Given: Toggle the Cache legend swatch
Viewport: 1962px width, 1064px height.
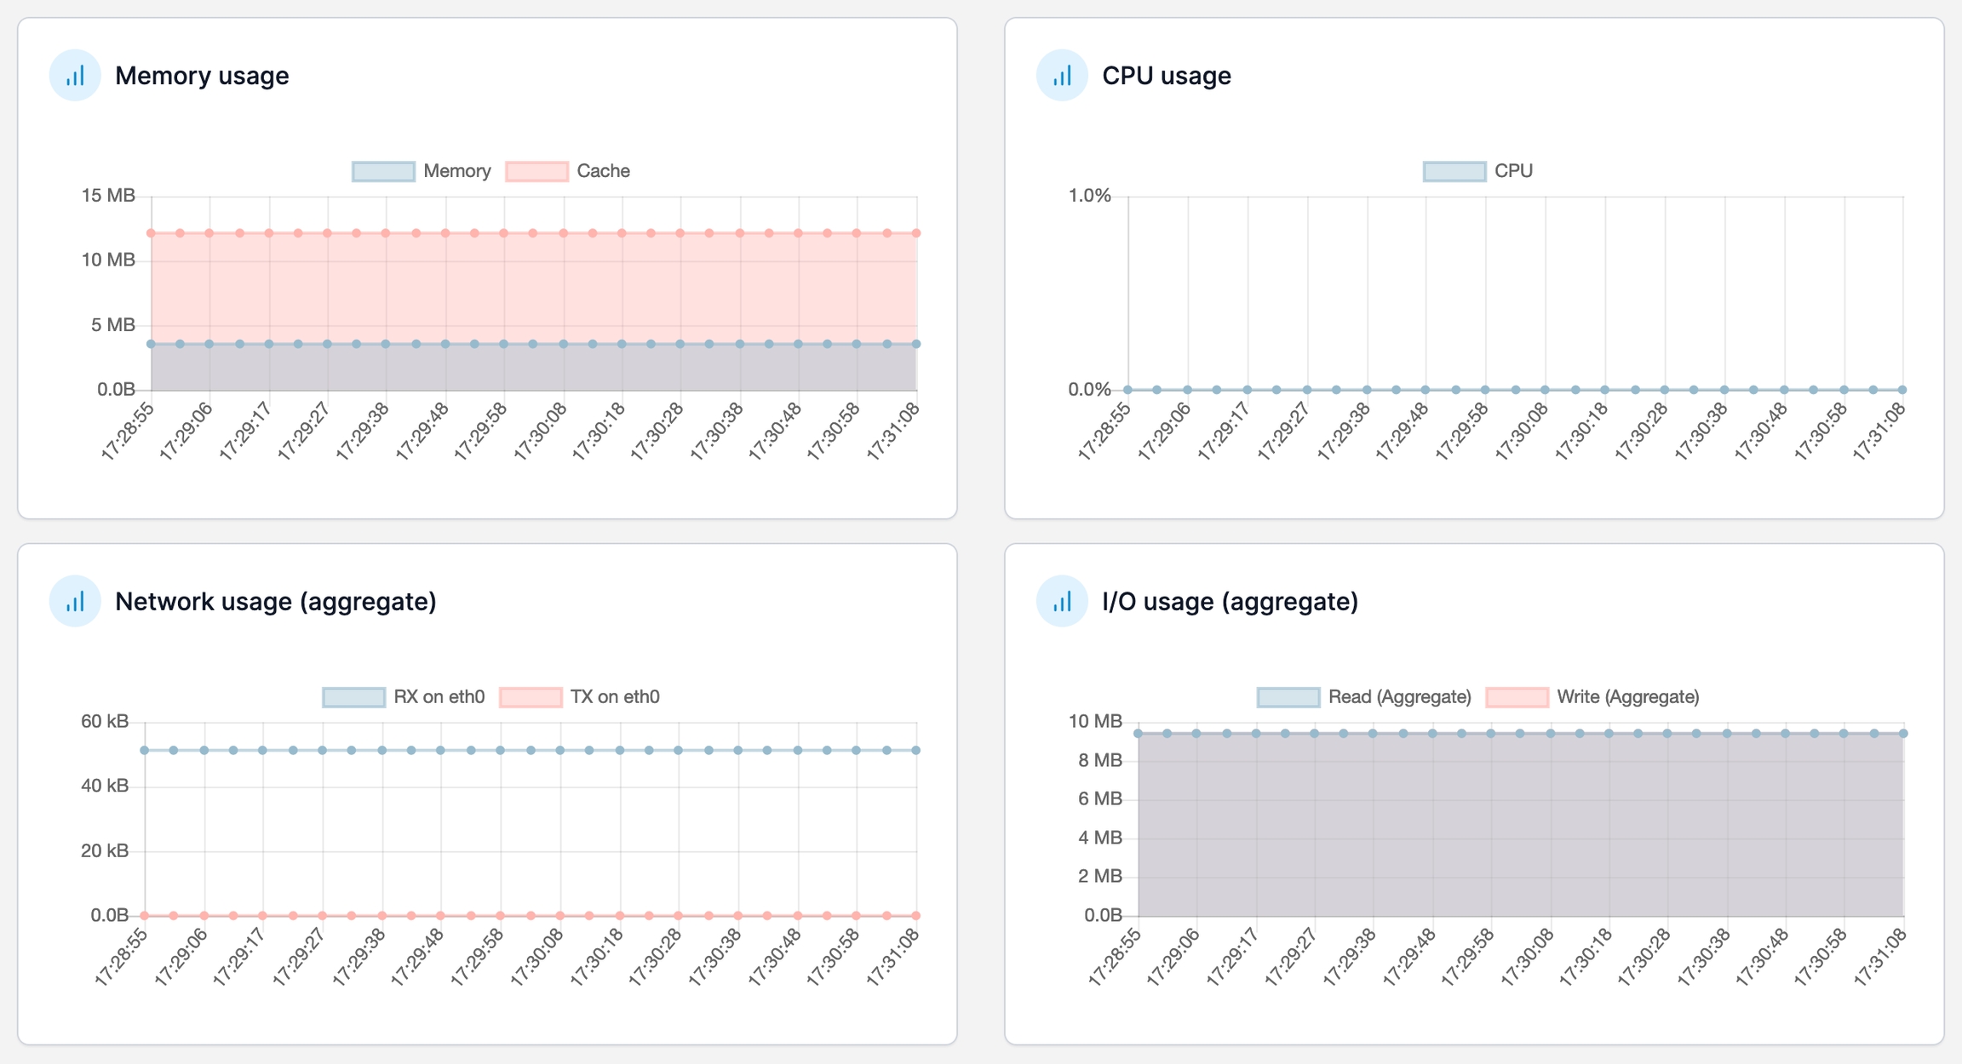Looking at the screenshot, I should coord(536,171).
